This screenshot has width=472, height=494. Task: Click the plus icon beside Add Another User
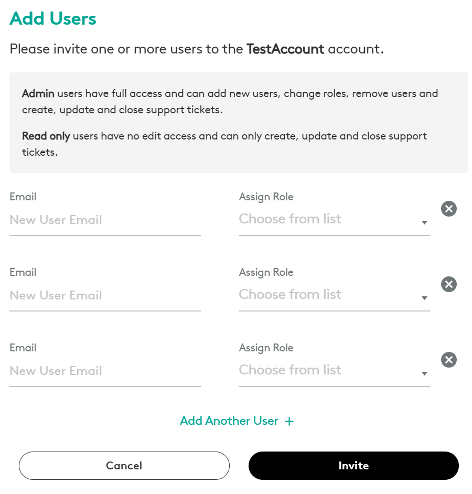[289, 421]
